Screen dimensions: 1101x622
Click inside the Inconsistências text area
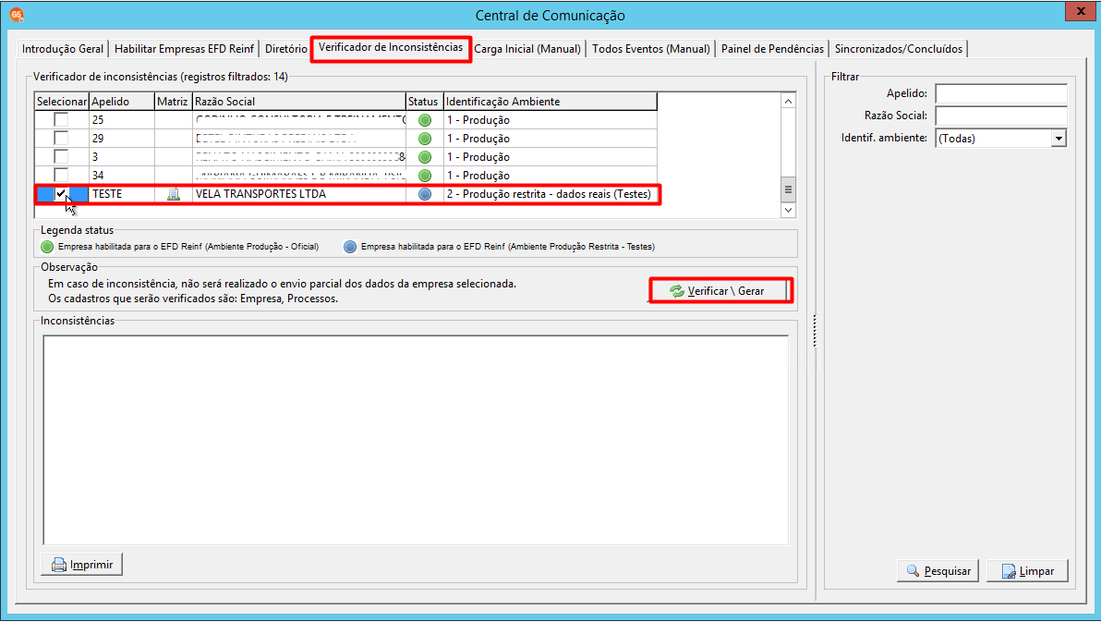coord(416,440)
